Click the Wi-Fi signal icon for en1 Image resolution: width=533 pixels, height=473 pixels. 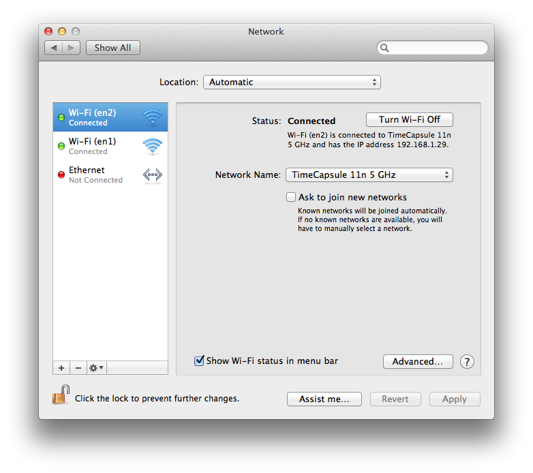153,146
